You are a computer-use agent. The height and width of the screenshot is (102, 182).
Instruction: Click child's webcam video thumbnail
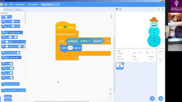tap(175, 19)
